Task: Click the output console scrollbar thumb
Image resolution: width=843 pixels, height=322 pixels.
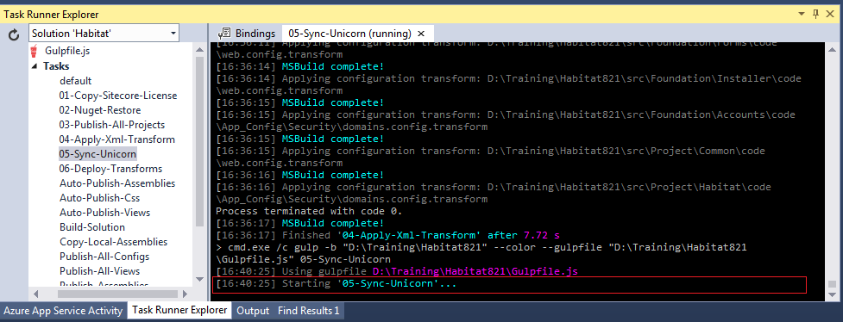Action: pyautogui.click(x=833, y=284)
